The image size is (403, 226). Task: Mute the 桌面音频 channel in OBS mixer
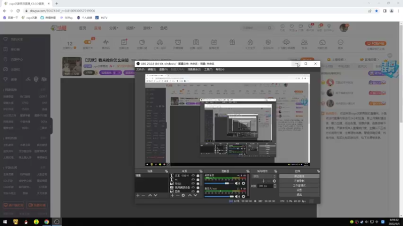coord(237,183)
